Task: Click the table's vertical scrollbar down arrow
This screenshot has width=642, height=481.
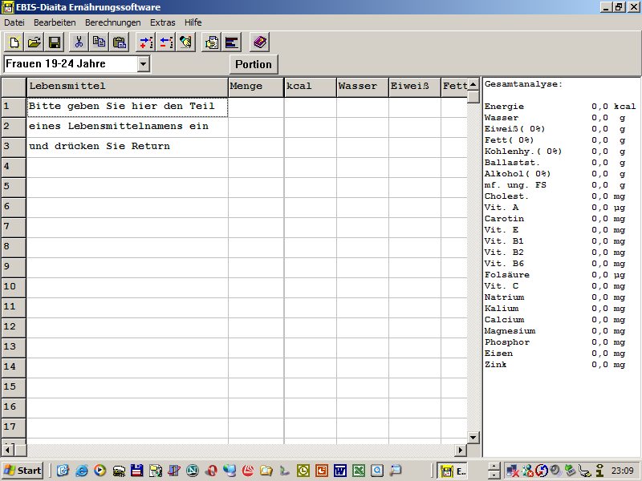Action: pos(473,437)
